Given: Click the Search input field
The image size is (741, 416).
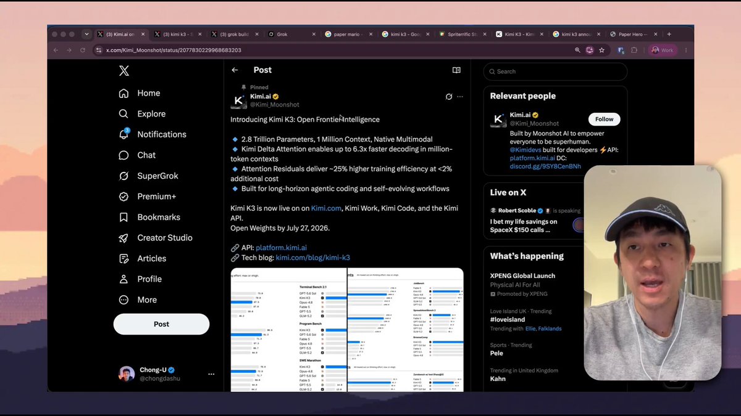Looking at the screenshot, I should (555, 71).
